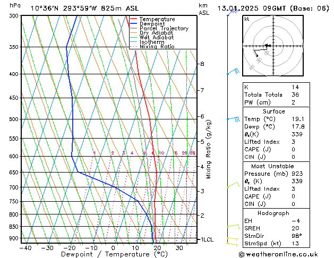Click the PW (cm) row label
Image resolution: width=334 pixels, height=258 pixels.
(258, 102)
